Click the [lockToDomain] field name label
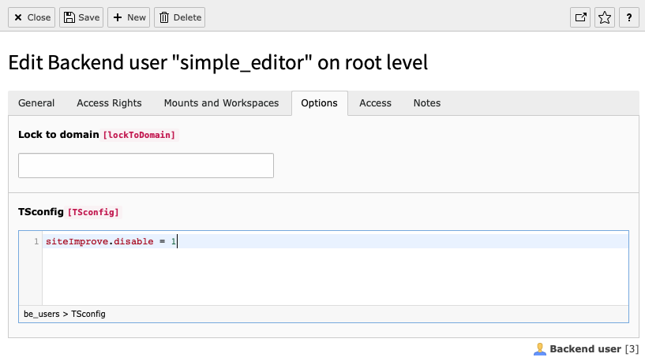645x361 pixels. [139, 135]
